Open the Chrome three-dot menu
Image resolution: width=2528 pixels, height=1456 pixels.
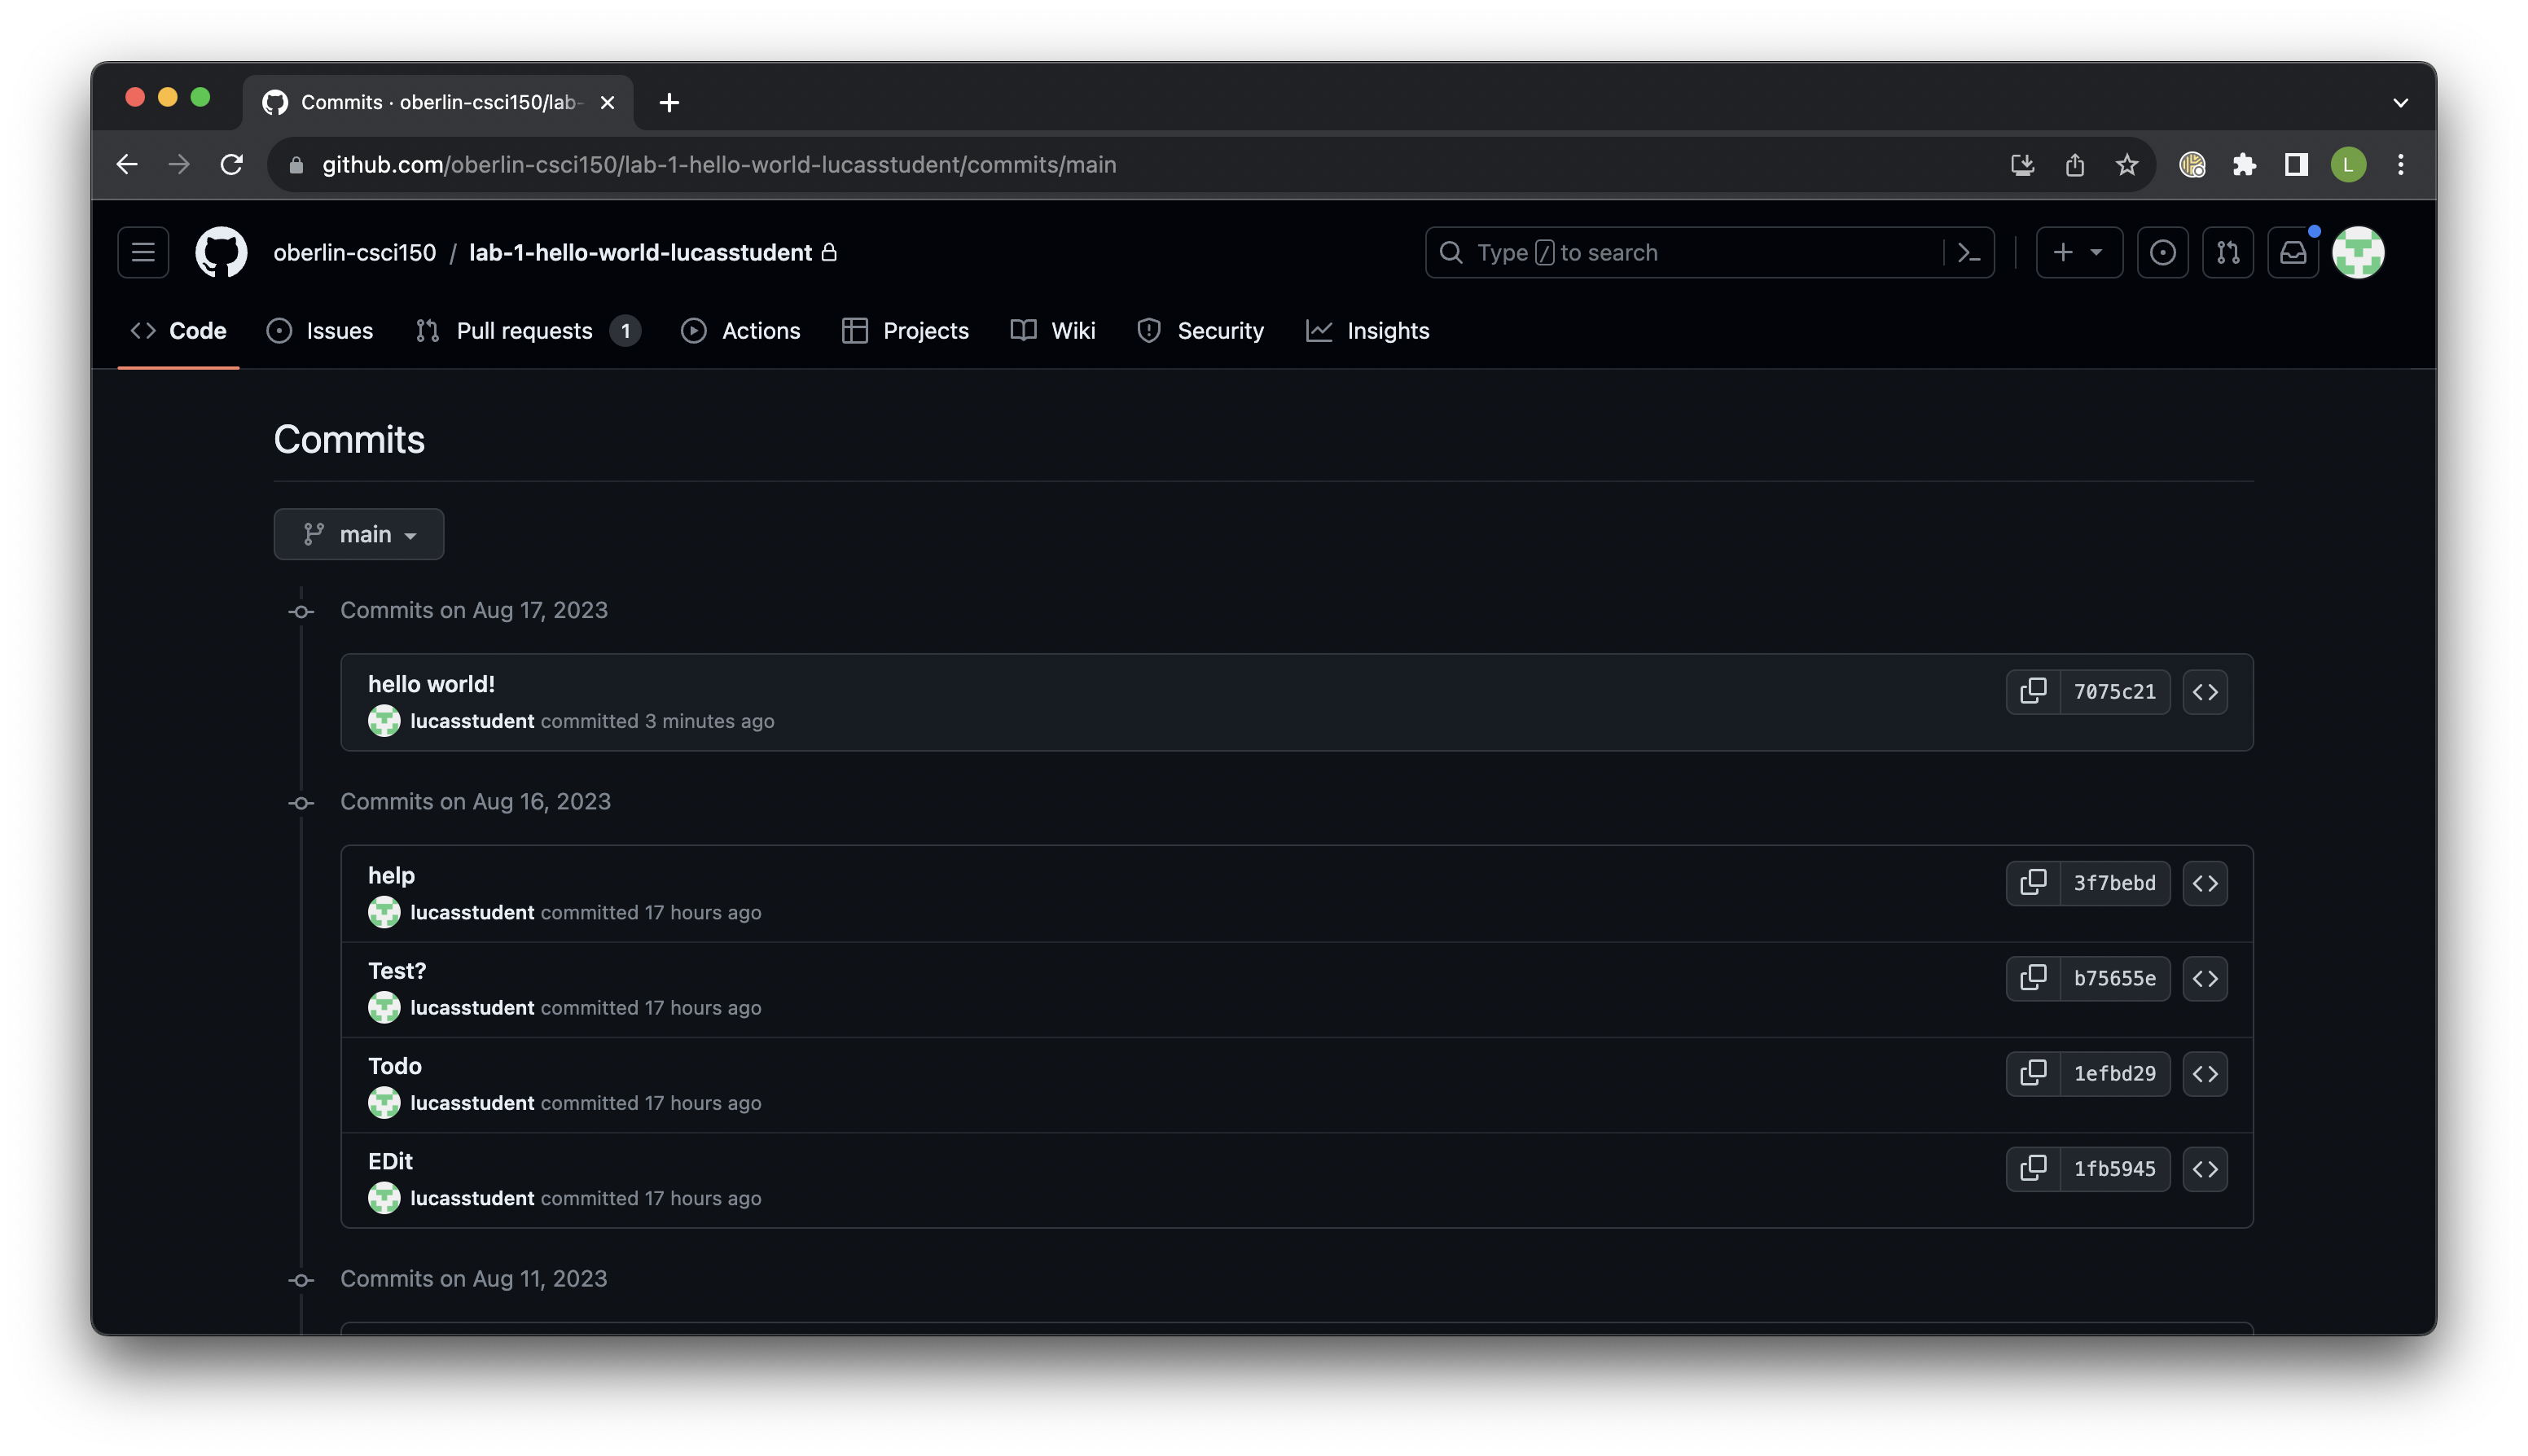point(2400,164)
